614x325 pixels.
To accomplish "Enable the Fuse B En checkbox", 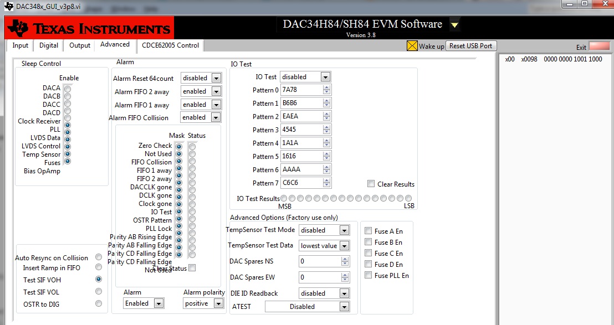I will click(368, 242).
